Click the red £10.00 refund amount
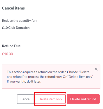The height and width of the screenshot is (109, 103). tap(8, 54)
